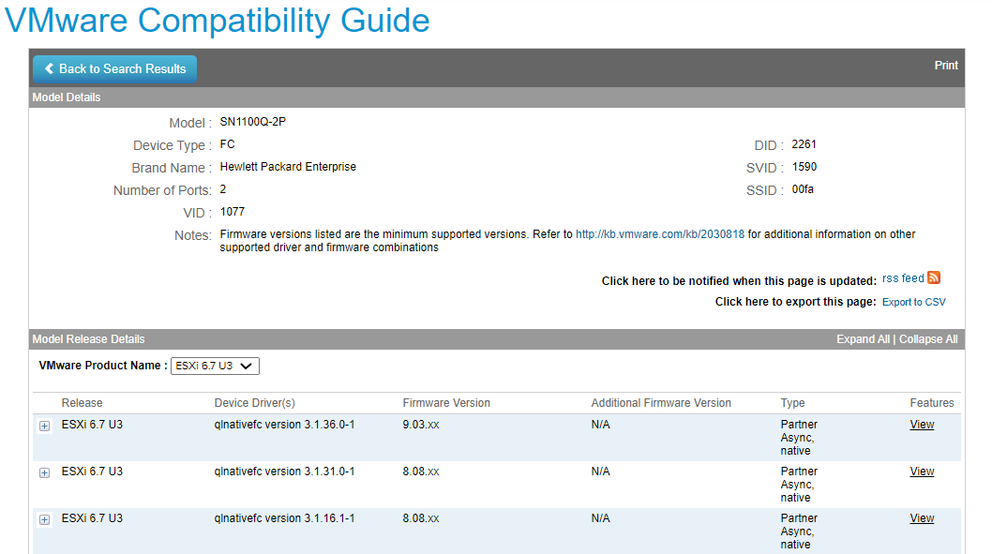Export this page to CSV
The width and height of the screenshot is (992, 554).
[x=913, y=302]
